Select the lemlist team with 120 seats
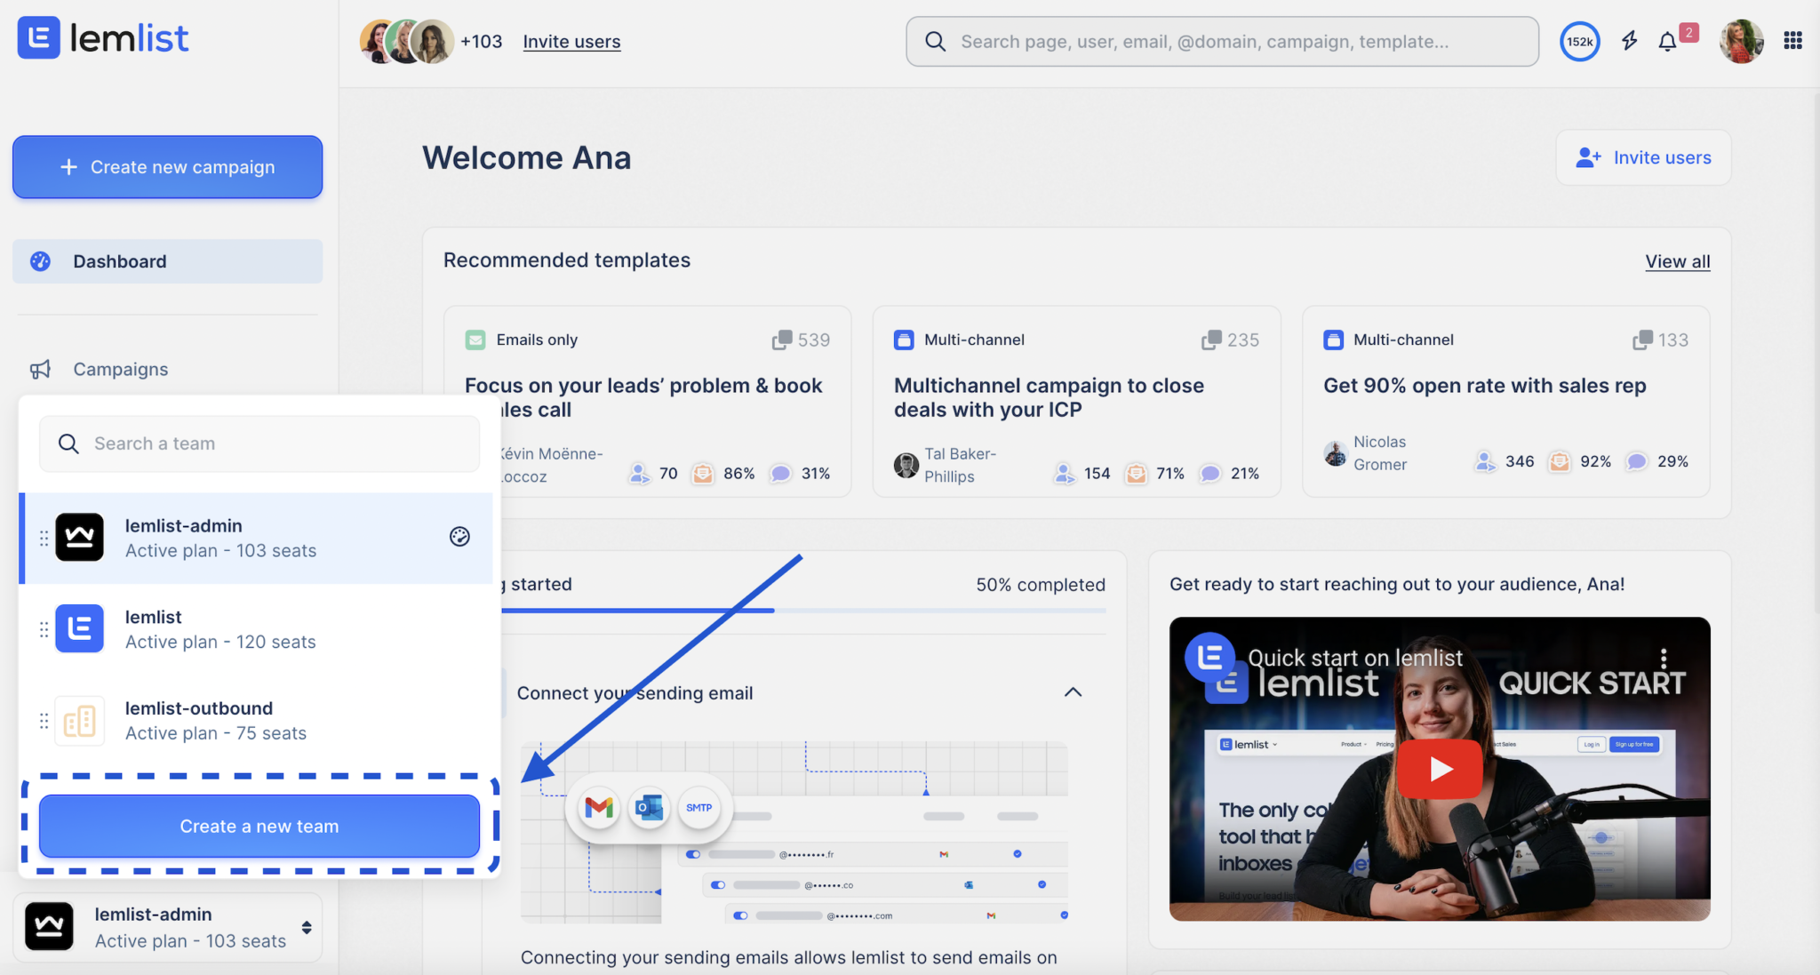Viewport: 1820px width, 975px height. [220, 628]
